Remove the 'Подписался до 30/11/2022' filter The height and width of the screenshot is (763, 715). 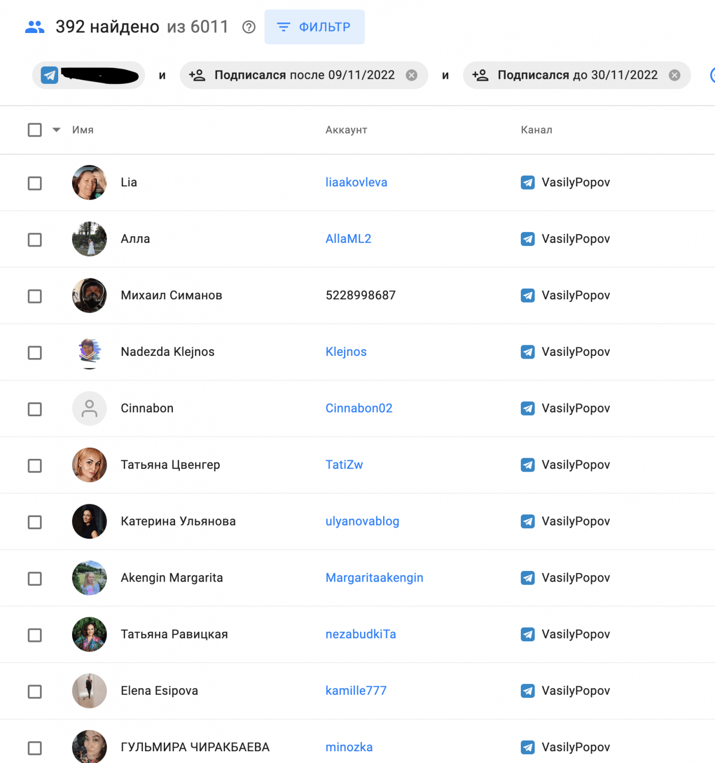coord(674,75)
